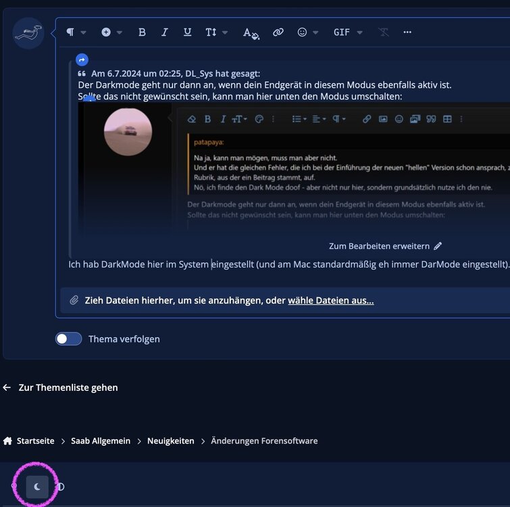
Task: Click the quotation mark icon
Action: 82,74
